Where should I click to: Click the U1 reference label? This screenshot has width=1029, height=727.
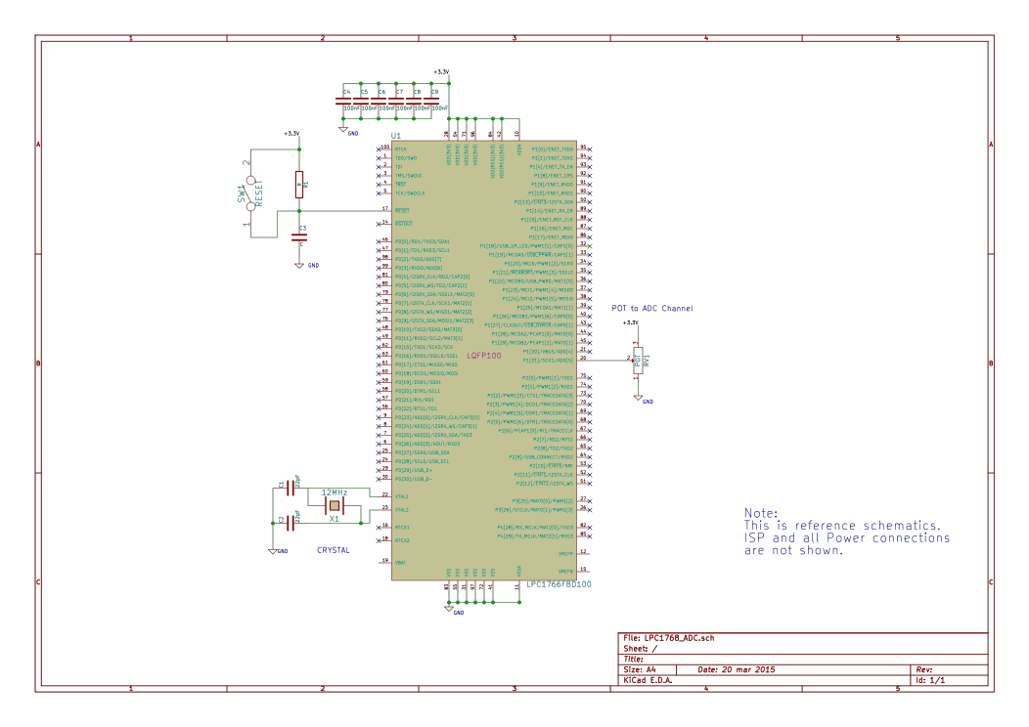pyautogui.click(x=396, y=136)
